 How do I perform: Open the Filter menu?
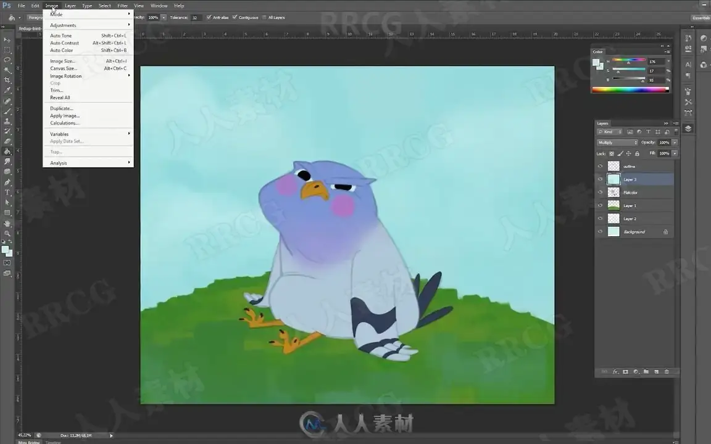[122, 6]
